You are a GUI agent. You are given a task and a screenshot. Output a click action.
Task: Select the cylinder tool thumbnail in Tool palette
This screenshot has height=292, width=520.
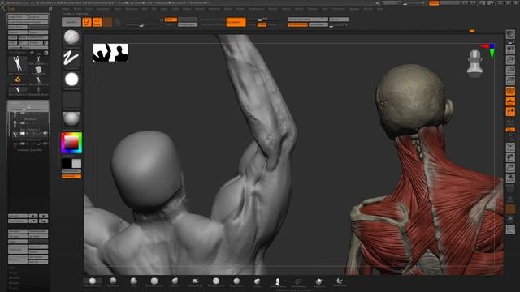pos(38,71)
